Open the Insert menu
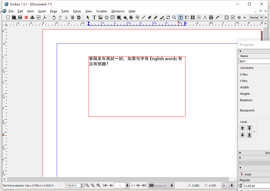This screenshot has width=270, height=191. pos(42,11)
